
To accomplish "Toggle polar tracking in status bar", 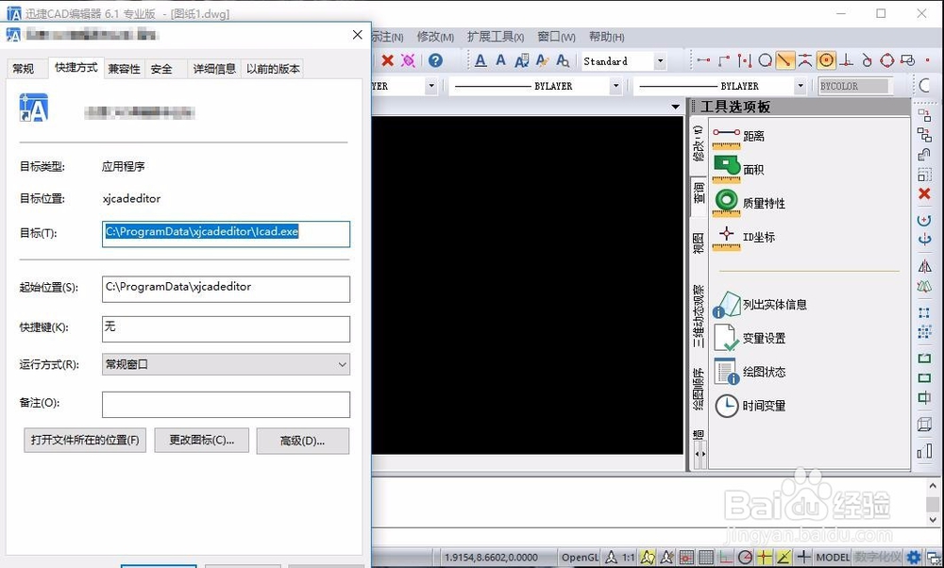I will 746,558.
